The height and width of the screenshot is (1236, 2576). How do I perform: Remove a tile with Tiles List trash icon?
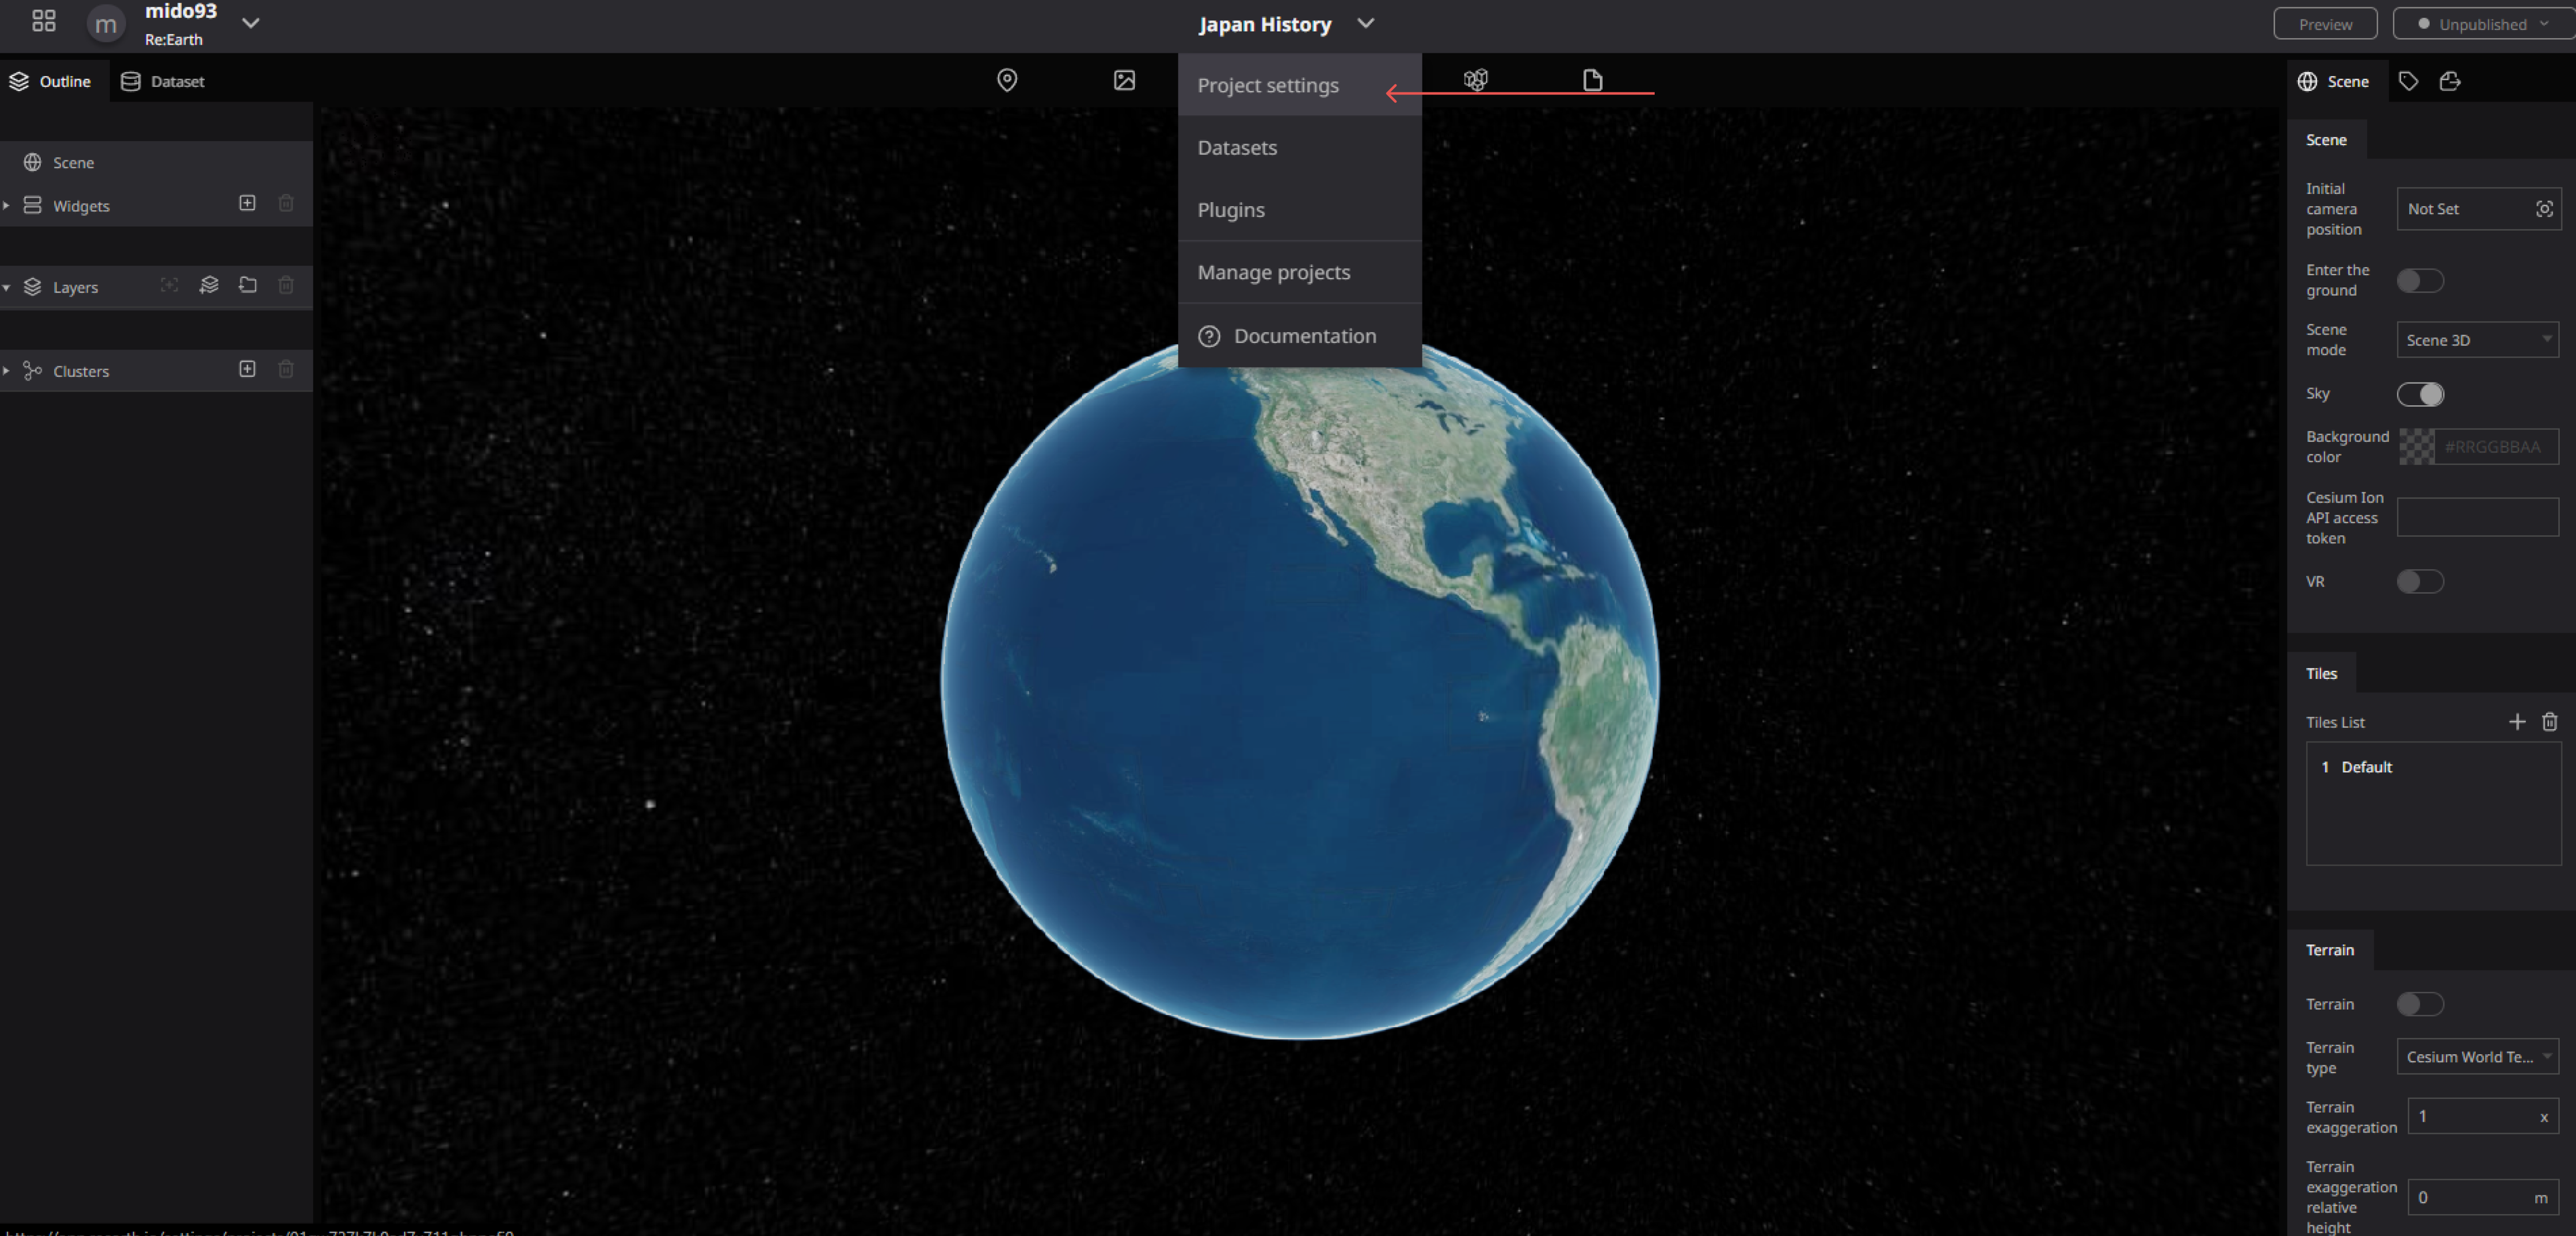pos(2550,722)
